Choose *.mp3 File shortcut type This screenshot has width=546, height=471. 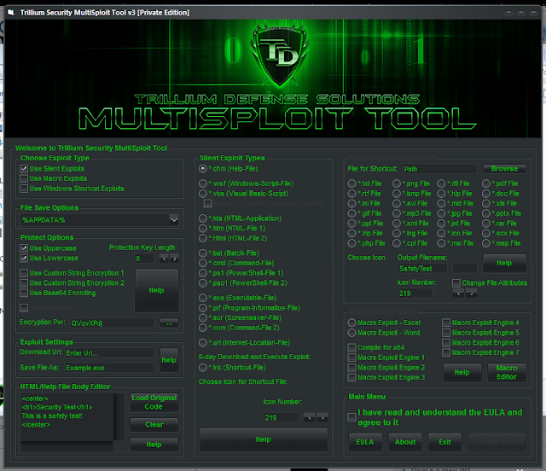click(397, 213)
